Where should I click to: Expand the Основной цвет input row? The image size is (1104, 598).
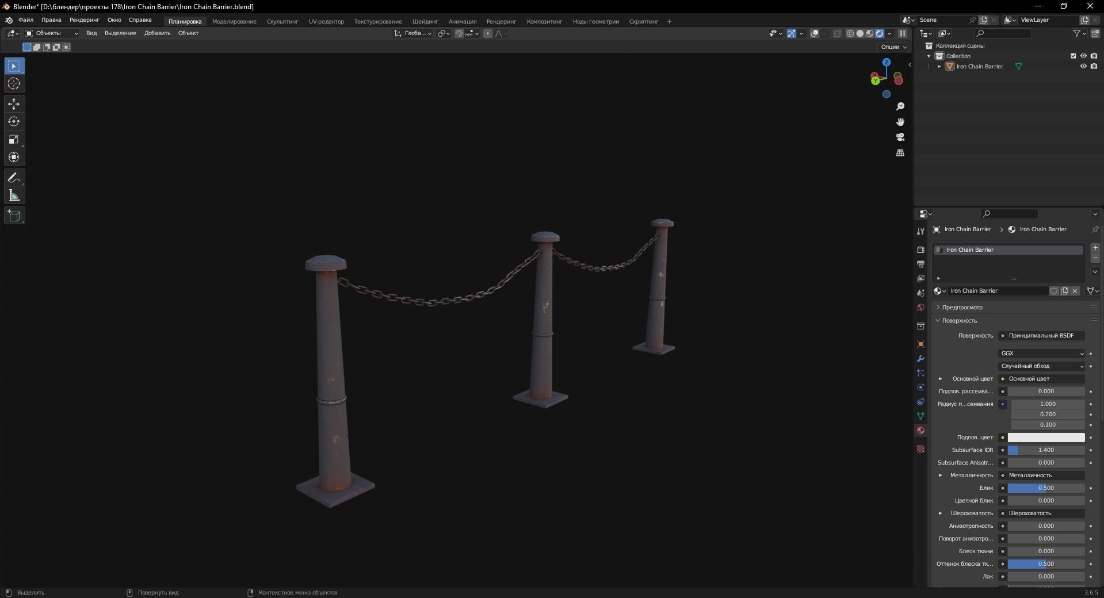[941, 379]
